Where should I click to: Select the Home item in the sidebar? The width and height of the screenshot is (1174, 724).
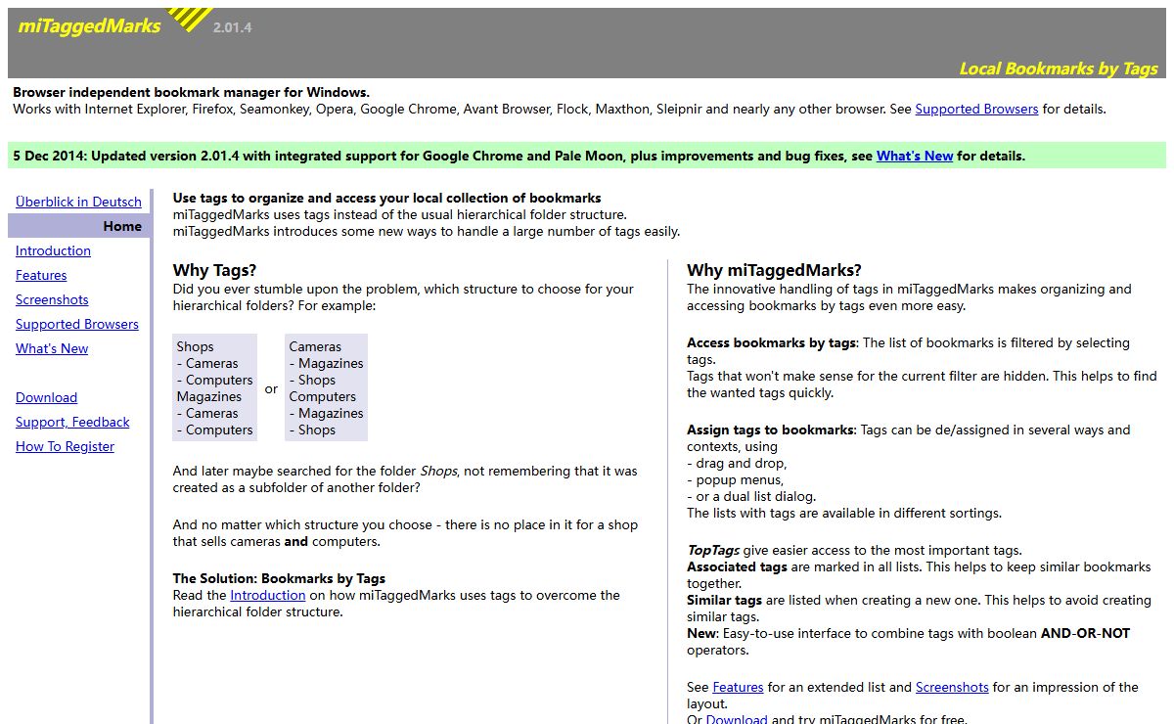click(x=122, y=226)
